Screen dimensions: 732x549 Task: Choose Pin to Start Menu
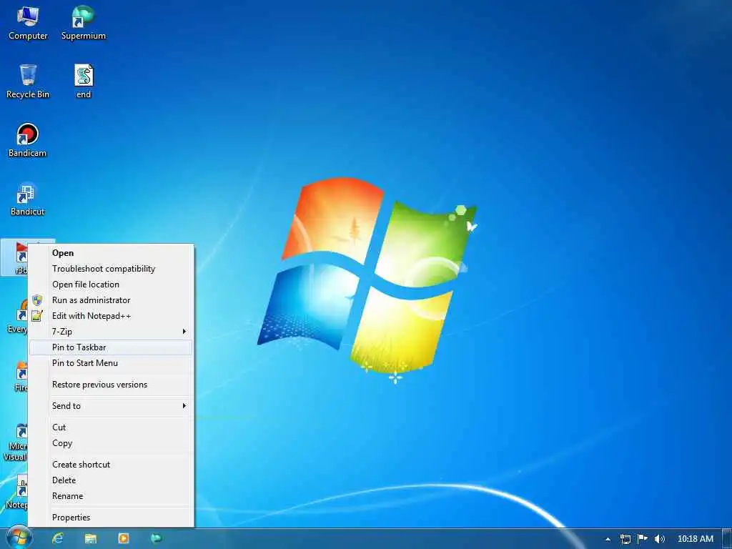[x=111, y=363]
